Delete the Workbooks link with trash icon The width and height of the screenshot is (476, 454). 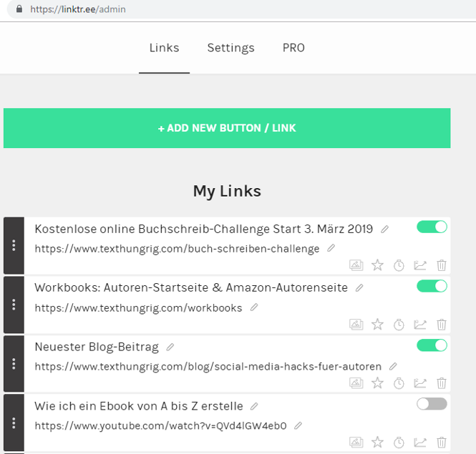[442, 325]
